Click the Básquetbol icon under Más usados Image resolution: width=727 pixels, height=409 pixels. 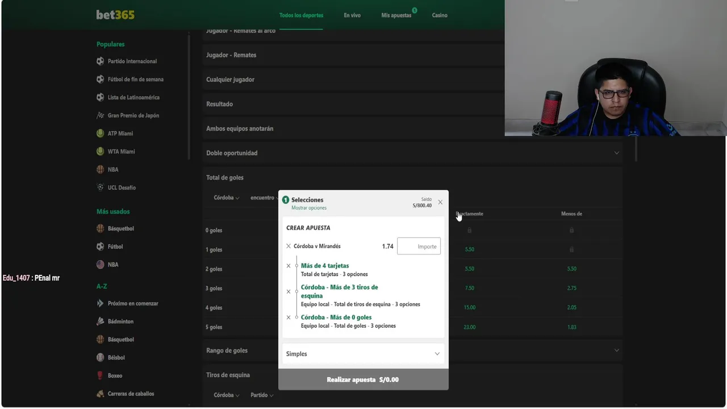click(100, 228)
